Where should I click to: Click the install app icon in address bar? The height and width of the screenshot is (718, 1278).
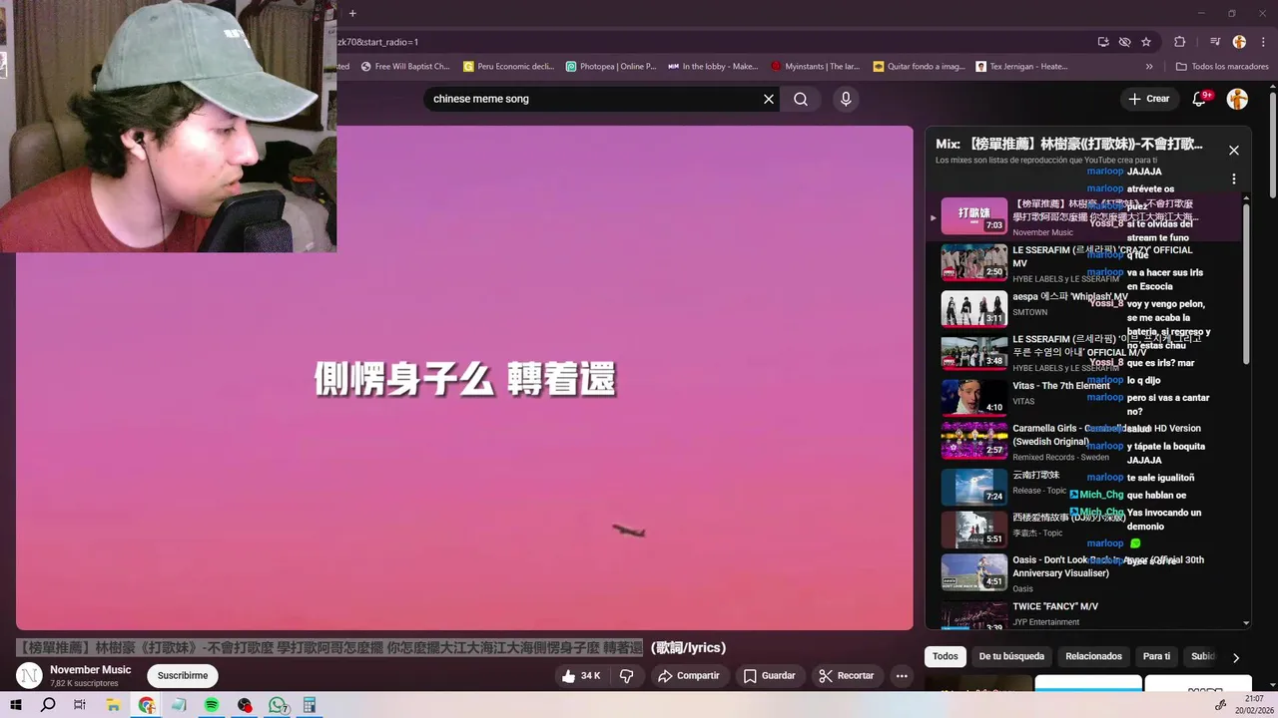pyautogui.click(x=1103, y=42)
